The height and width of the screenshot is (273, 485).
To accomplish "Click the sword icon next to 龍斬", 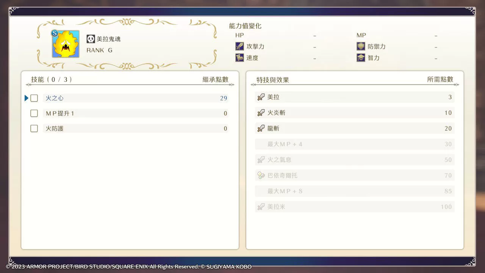I will pyautogui.click(x=261, y=129).
